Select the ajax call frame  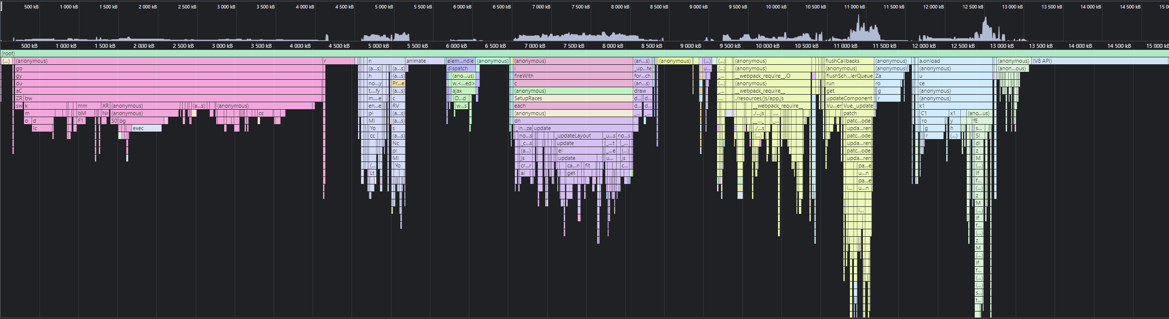pyautogui.click(x=463, y=91)
